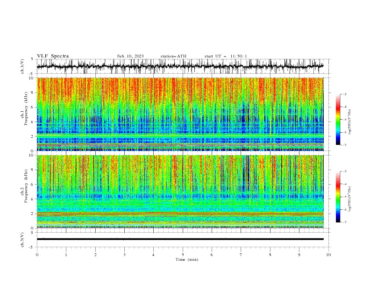Click the time axis tick label "5"
Viewport: 370px width, 286px height.
[182, 255]
